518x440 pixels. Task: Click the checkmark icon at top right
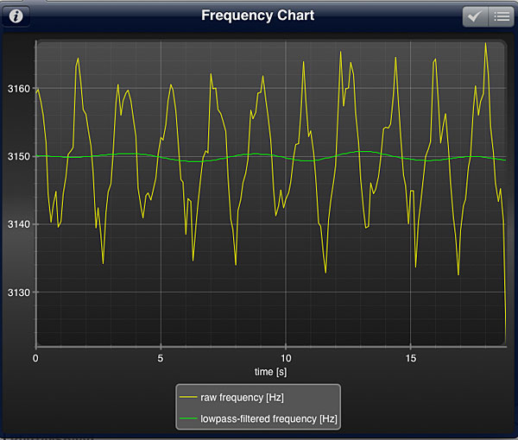tap(475, 16)
